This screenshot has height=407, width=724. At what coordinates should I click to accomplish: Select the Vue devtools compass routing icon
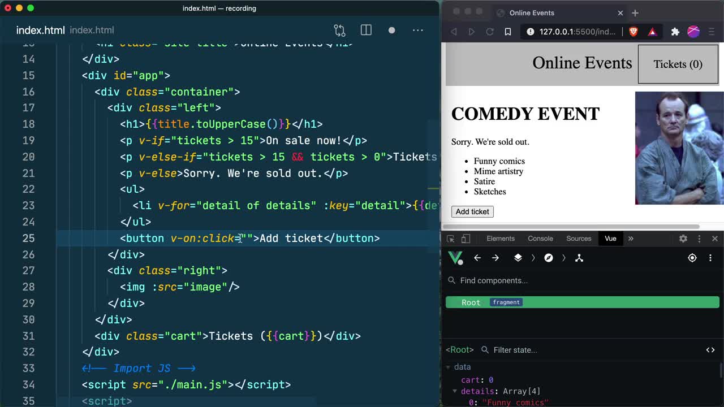[x=548, y=258]
